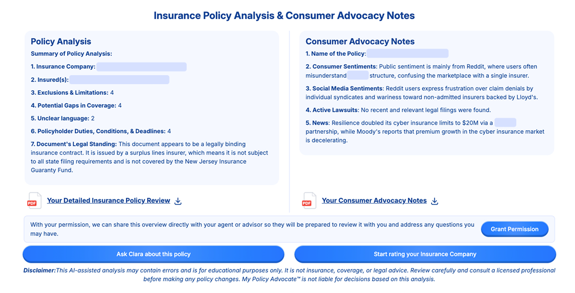Click the redacted Insurance Company value
This screenshot has height=293, width=575.
click(x=141, y=67)
